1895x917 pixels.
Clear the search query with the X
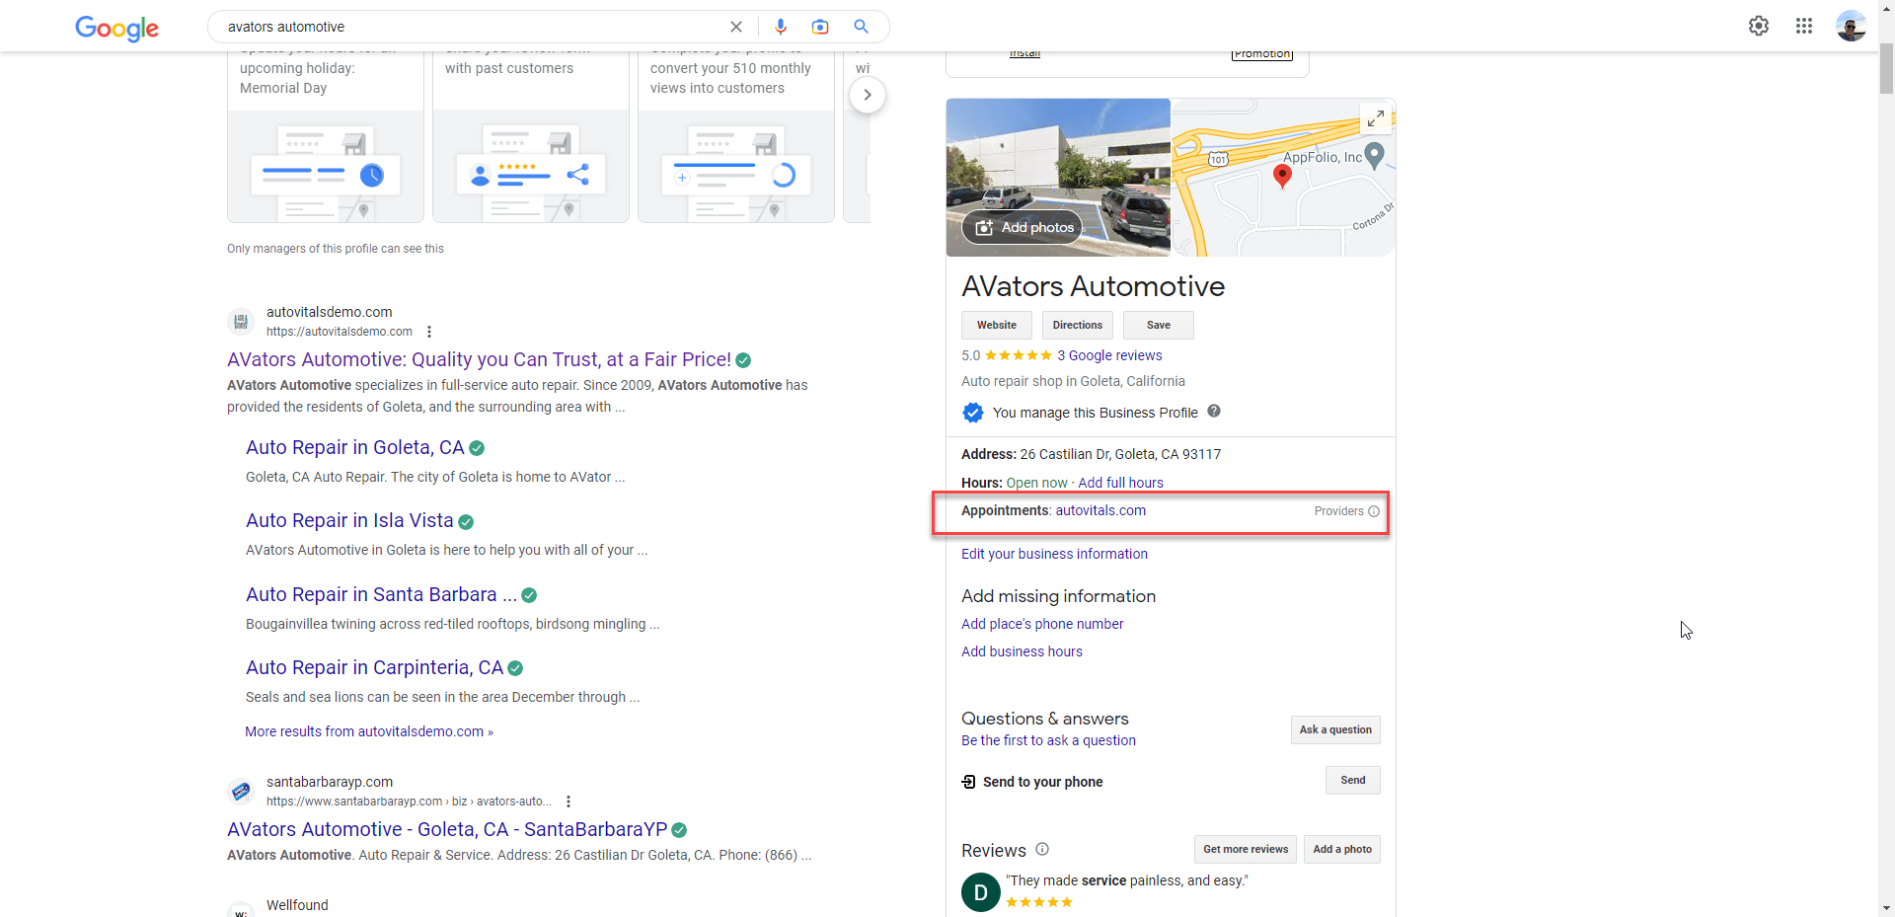coord(736,27)
